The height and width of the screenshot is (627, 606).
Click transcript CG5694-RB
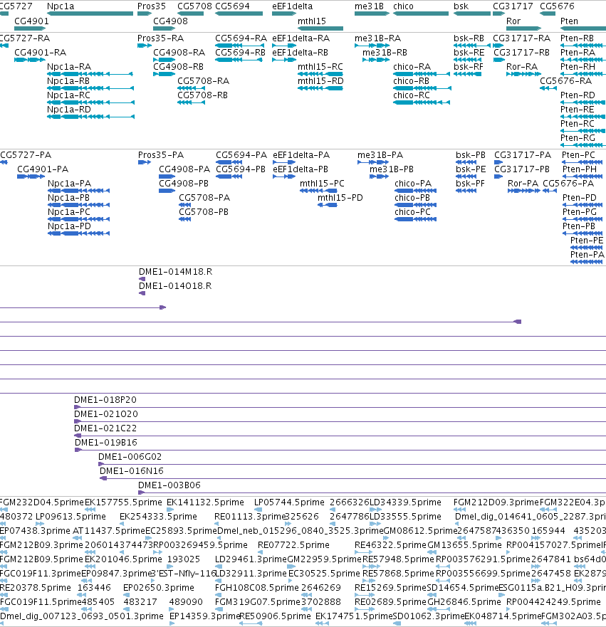241,53
